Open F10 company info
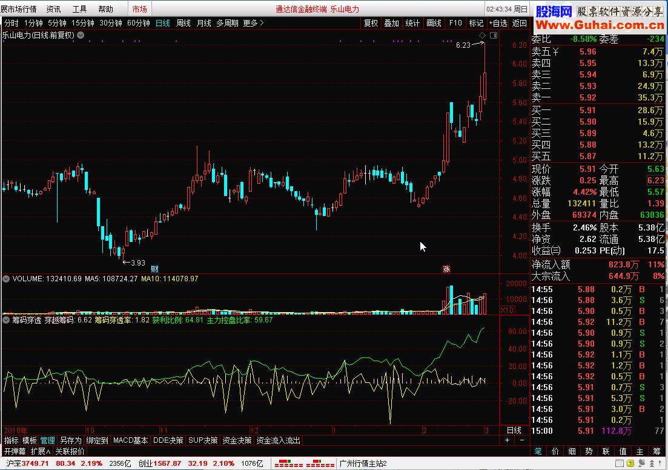 [455, 23]
